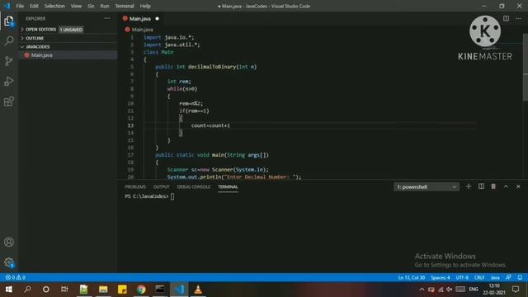Click the ENG input language indicator
This screenshot has height=297, width=528.
pyautogui.click(x=473, y=290)
